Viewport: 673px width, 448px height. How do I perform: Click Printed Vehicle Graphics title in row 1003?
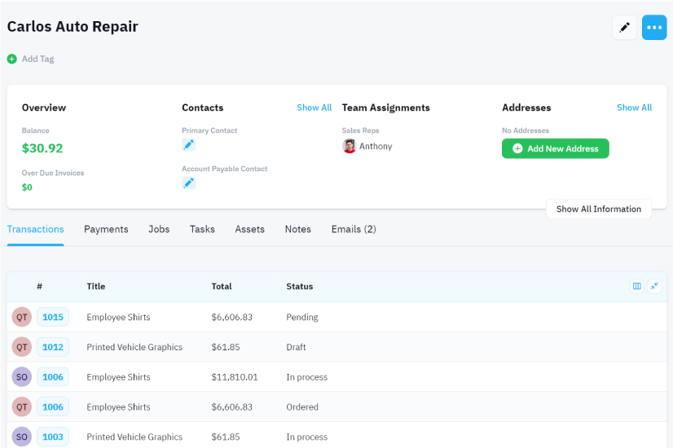tap(134, 437)
